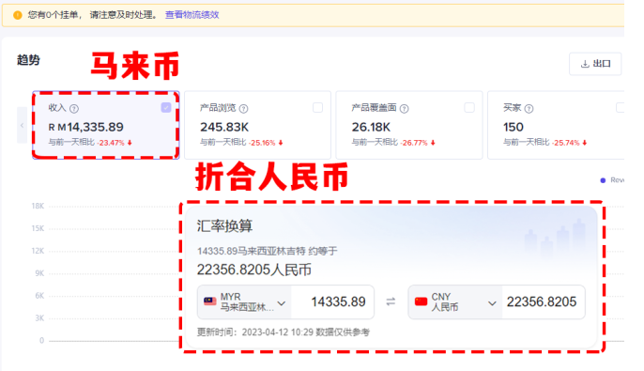Click the download icon in 出口 button
This screenshot has width=644, height=371.
point(585,64)
